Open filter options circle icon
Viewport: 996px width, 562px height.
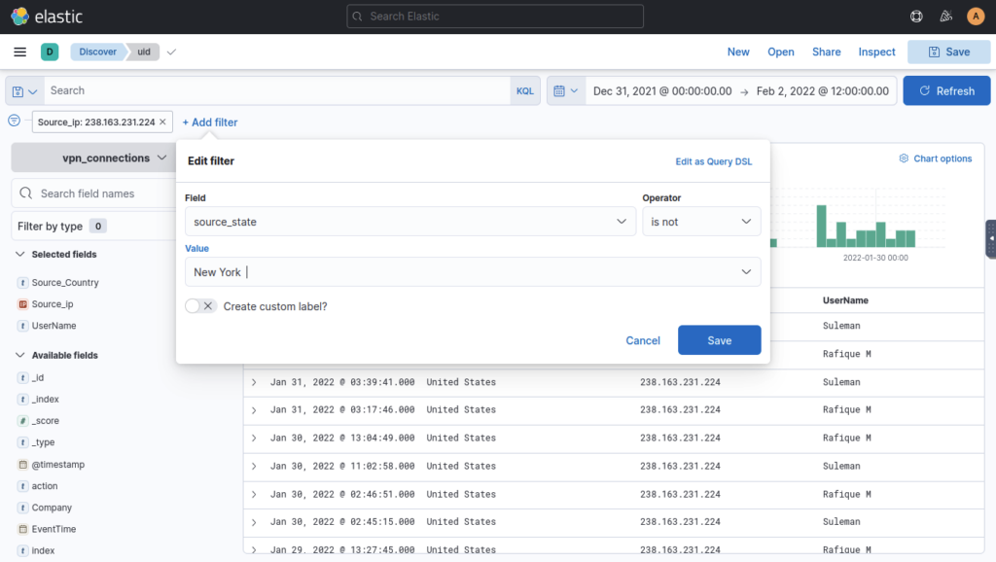14,121
